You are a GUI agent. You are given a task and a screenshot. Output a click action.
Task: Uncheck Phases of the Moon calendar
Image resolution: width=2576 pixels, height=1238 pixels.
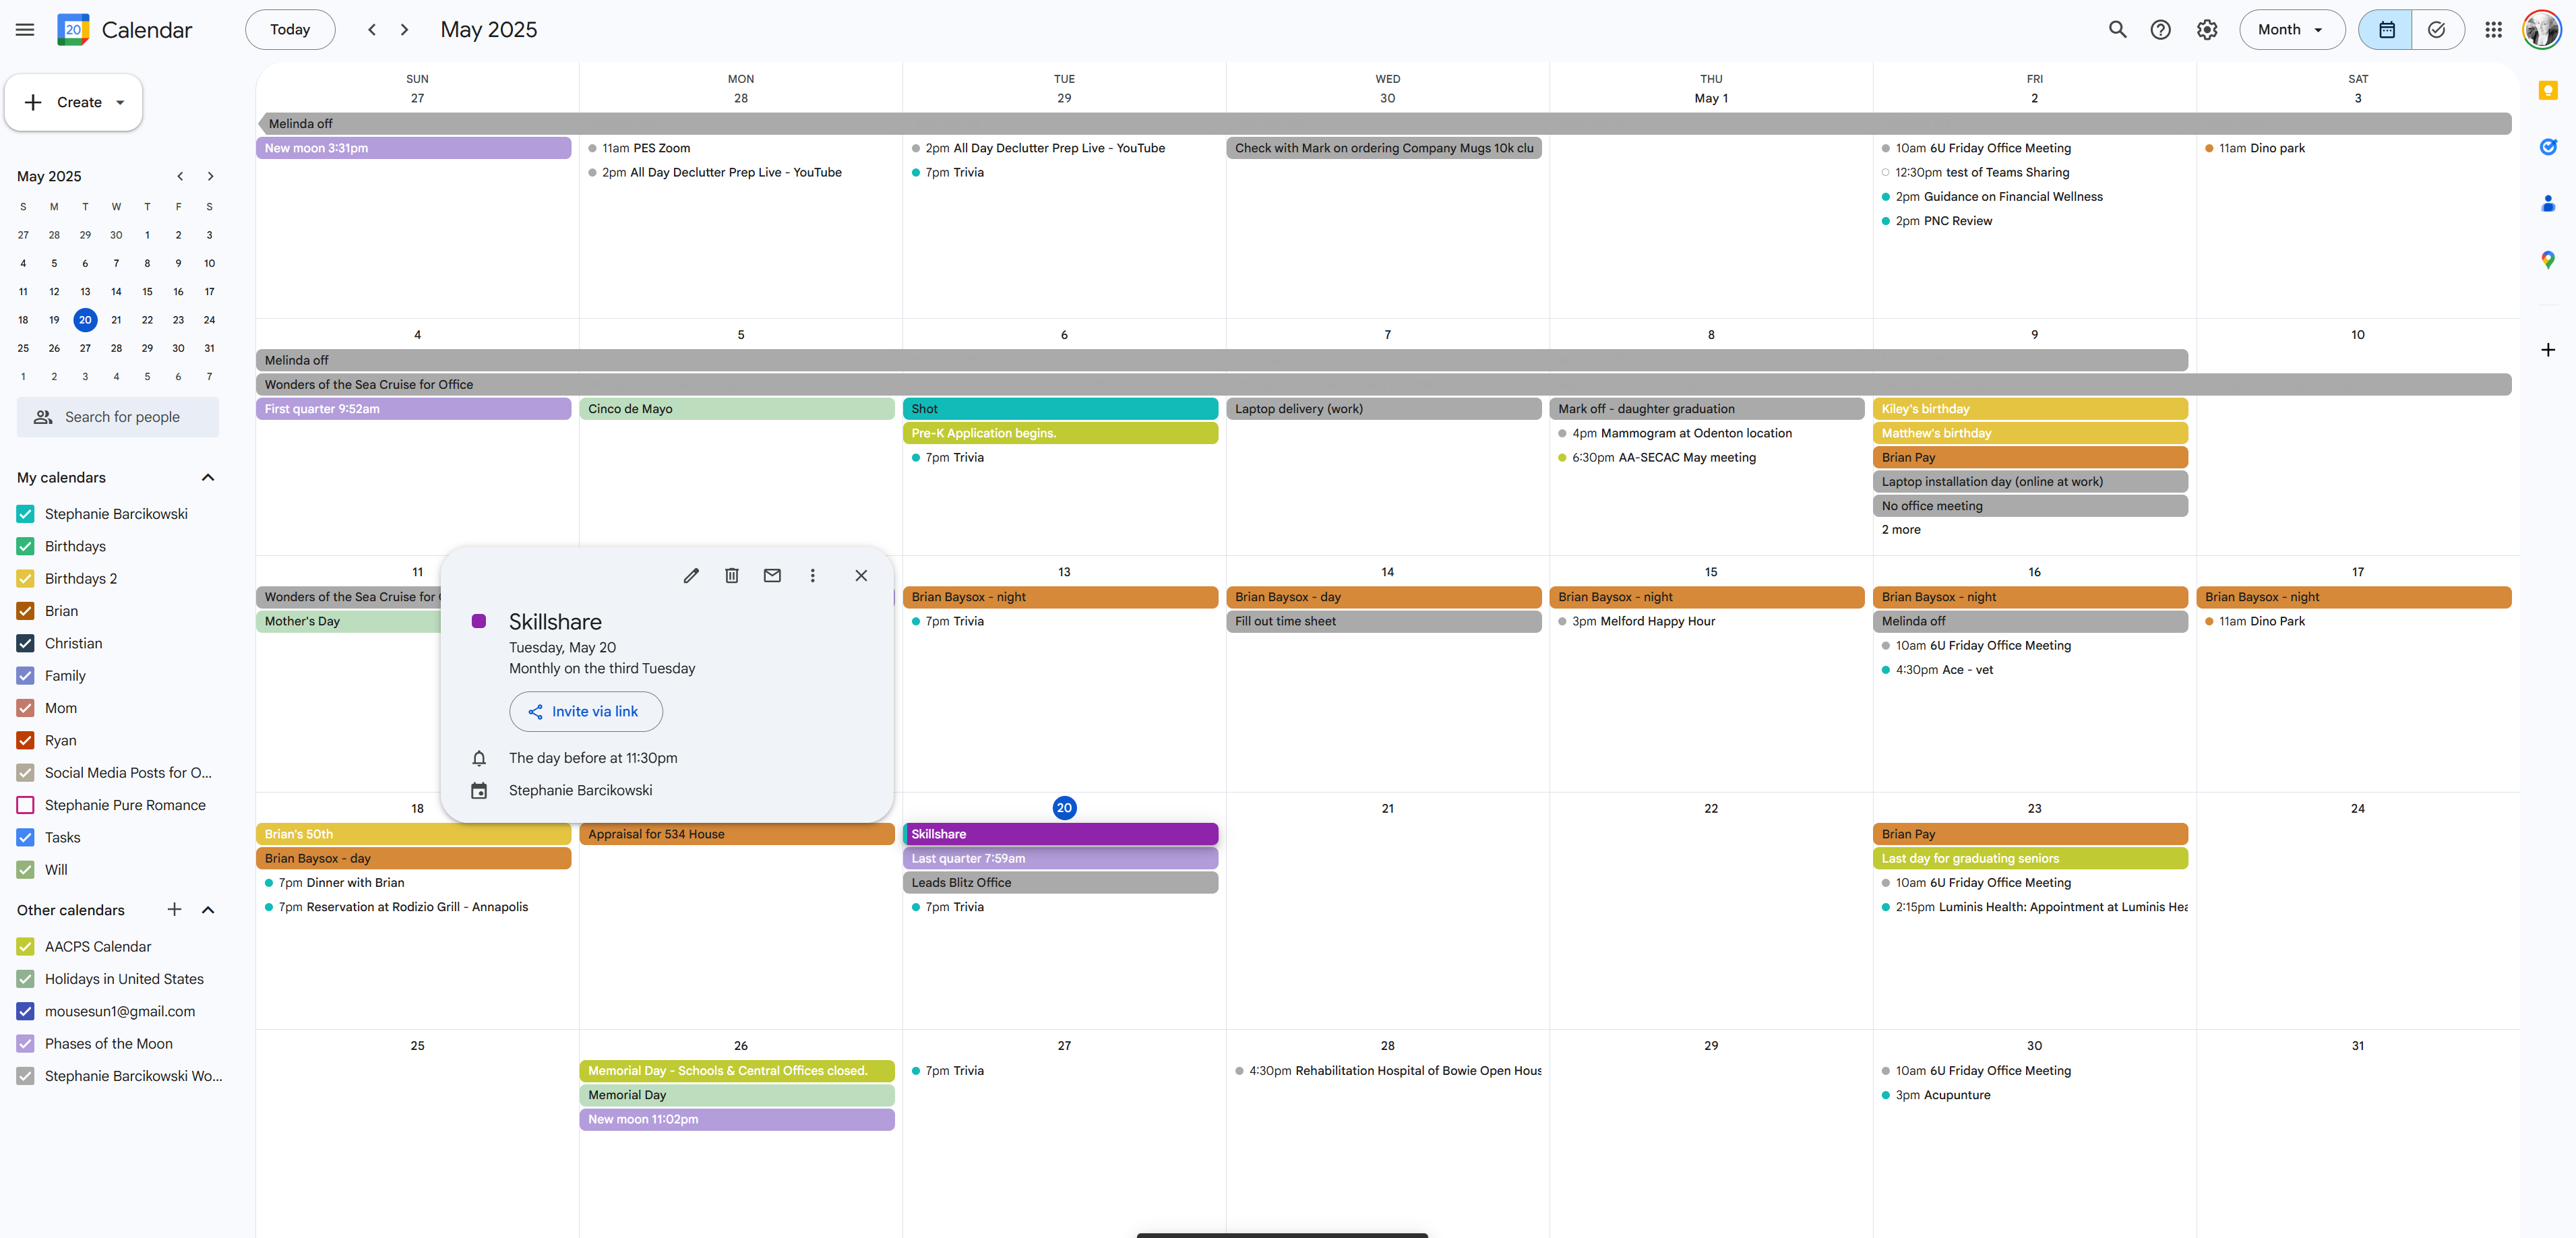tap(26, 1043)
